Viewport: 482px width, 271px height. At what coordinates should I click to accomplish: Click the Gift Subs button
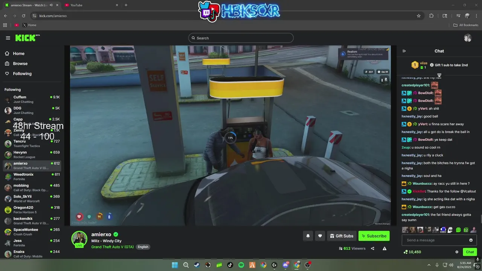[342, 236]
